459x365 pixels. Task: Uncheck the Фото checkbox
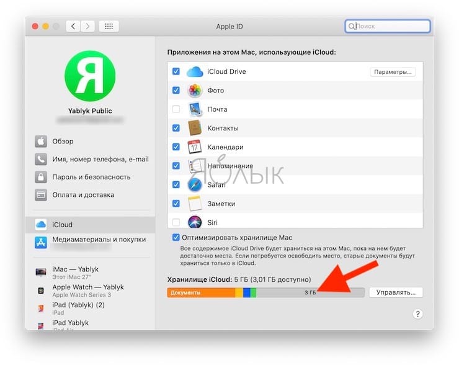[176, 90]
